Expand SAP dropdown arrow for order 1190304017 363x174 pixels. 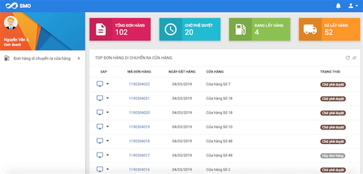107,155
